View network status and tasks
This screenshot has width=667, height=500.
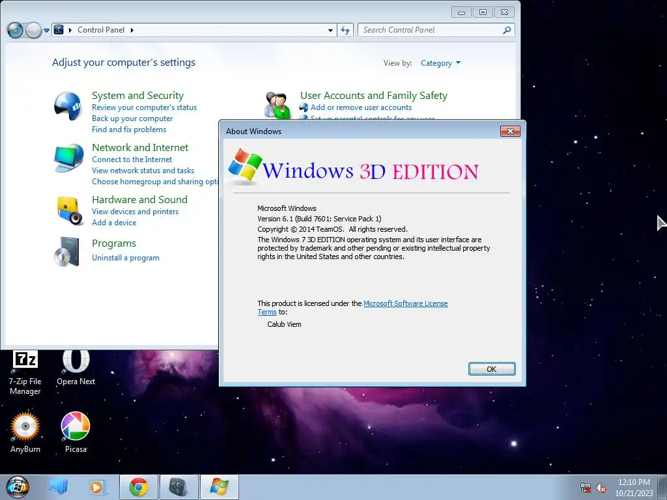pyautogui.click(x=143, y=171)
